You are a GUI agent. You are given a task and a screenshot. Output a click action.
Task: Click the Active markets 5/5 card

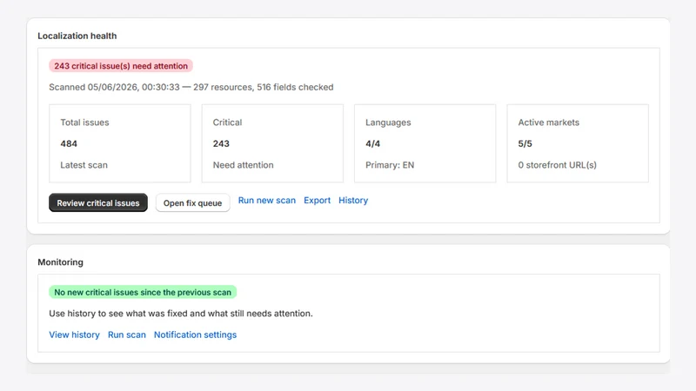[578, 143]
